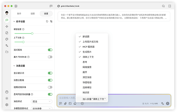
Task: Choose 清空消息 in the context menu
Action: [x=92, y=77]
